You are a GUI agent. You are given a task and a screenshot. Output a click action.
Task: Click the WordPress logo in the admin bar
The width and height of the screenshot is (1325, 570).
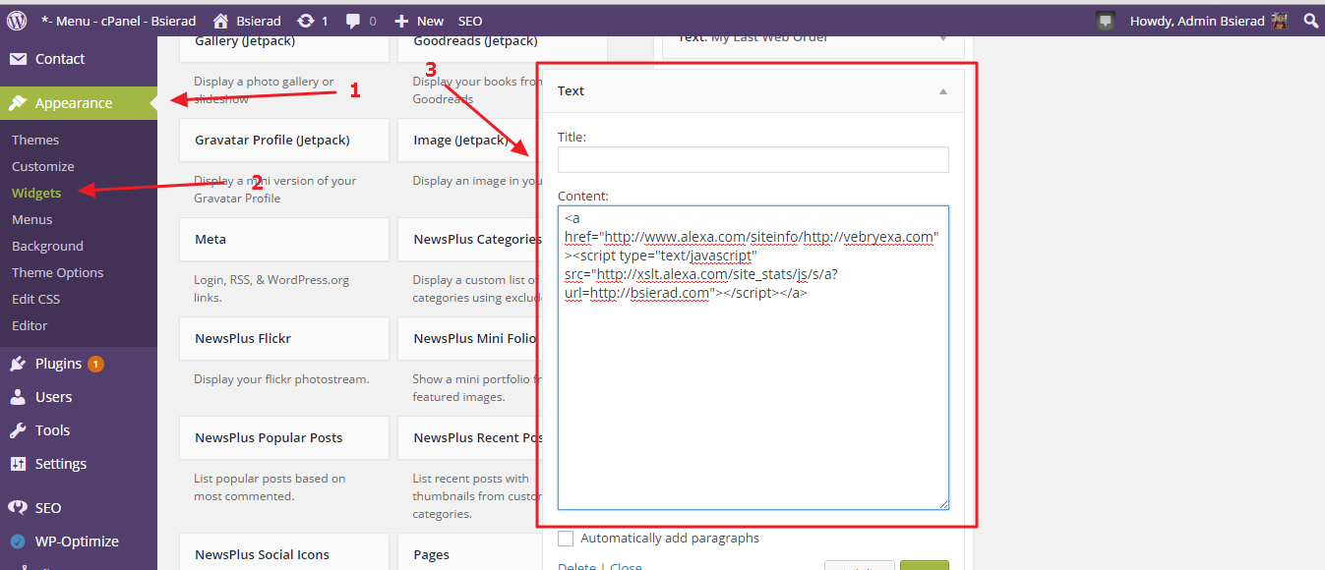point(19,20)
